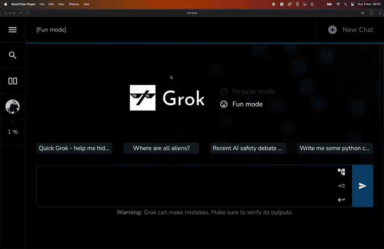This screenshot has width=384, height=249.
Task: Open the Window menu
Action: click(74, 4)
